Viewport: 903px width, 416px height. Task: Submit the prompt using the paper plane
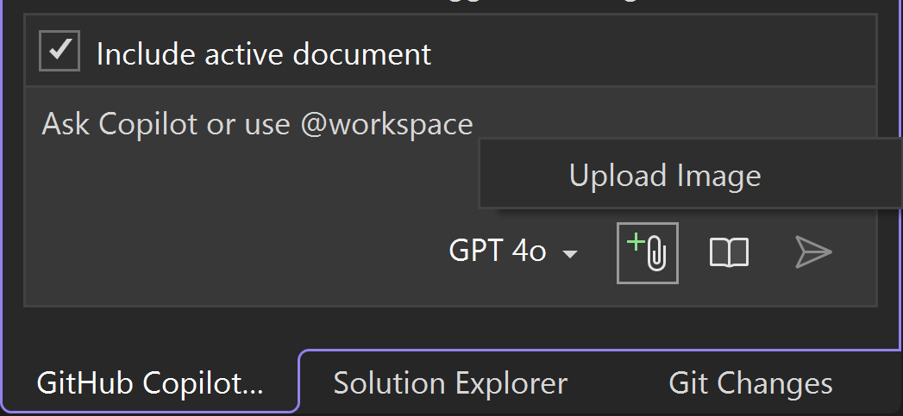pyautogui.click(x=812, y=252)
